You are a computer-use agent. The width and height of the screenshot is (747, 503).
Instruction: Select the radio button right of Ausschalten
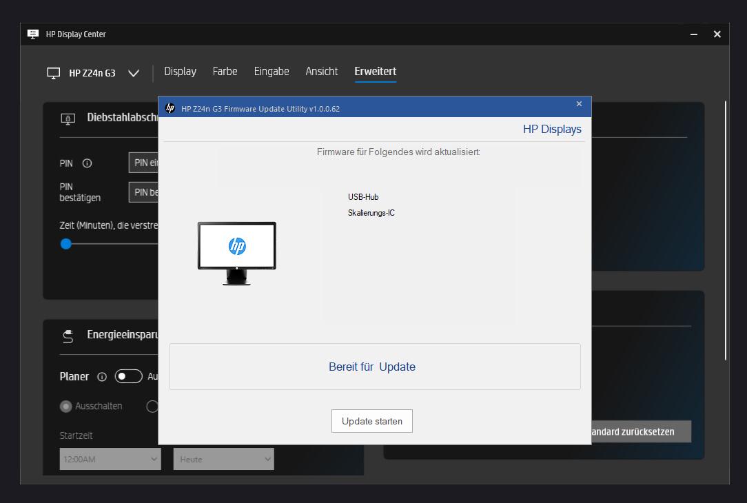pos(152,407)
